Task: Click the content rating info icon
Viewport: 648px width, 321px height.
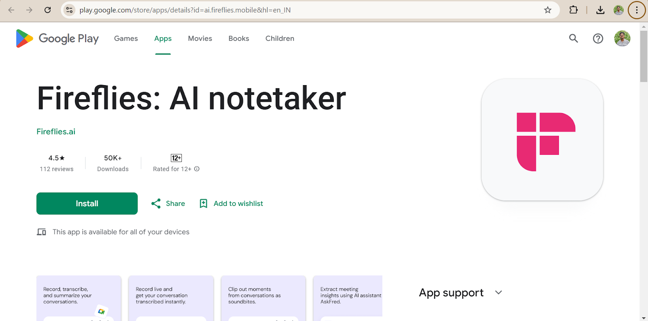Action: click(197, 169)
